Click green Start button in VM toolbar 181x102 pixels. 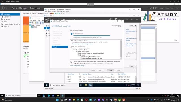click(x=57, y=14)
